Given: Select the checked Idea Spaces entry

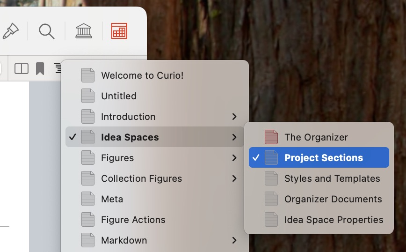Looking at the screenshot, I should [130, 137].
